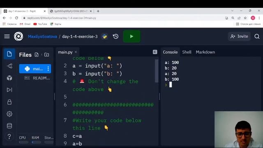
Task: Open the Replit search icon
Action: point(257,37)
